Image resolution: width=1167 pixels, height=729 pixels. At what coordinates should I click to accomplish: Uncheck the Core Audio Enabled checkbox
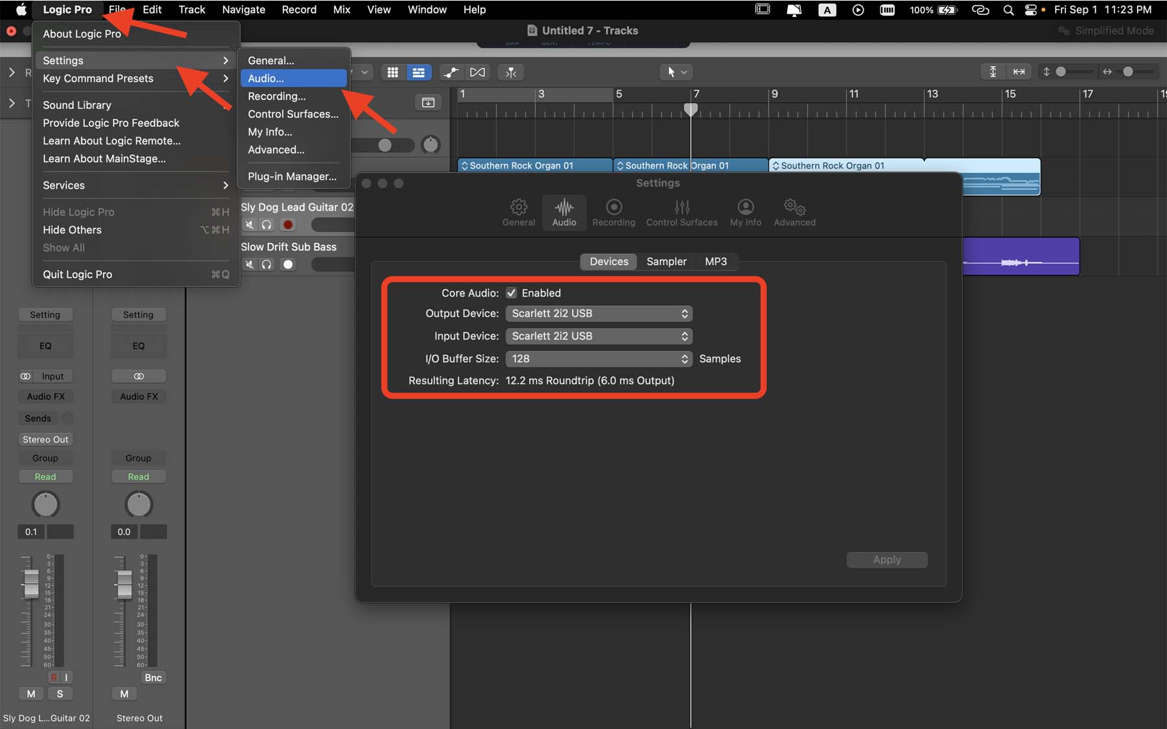click(x=512, y=293)
